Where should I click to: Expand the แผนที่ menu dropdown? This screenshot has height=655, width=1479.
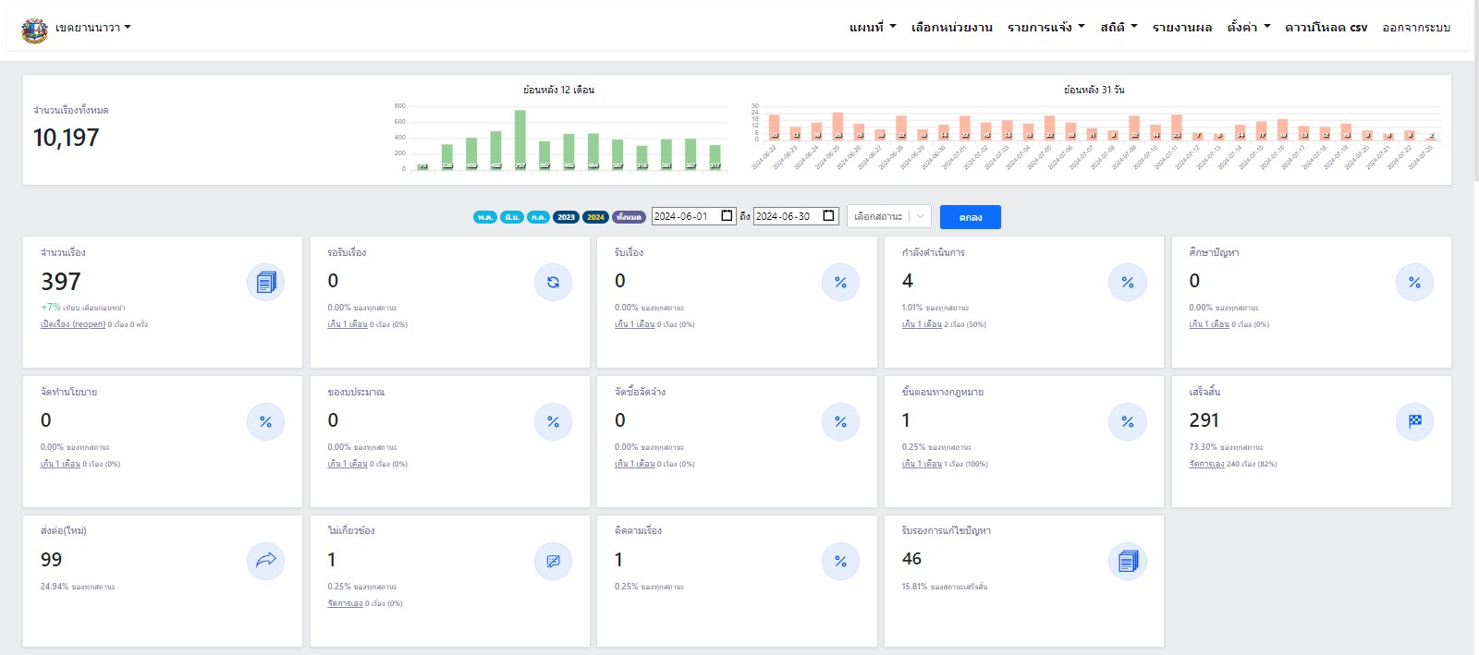click(x=872, y=28)
